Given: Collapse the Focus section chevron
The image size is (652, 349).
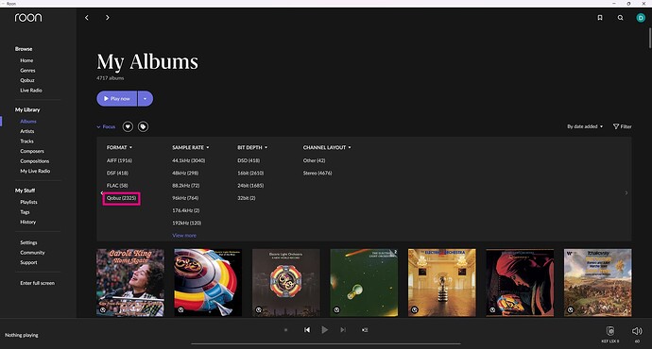Looking at the screenshot, I should coord(98,127).
